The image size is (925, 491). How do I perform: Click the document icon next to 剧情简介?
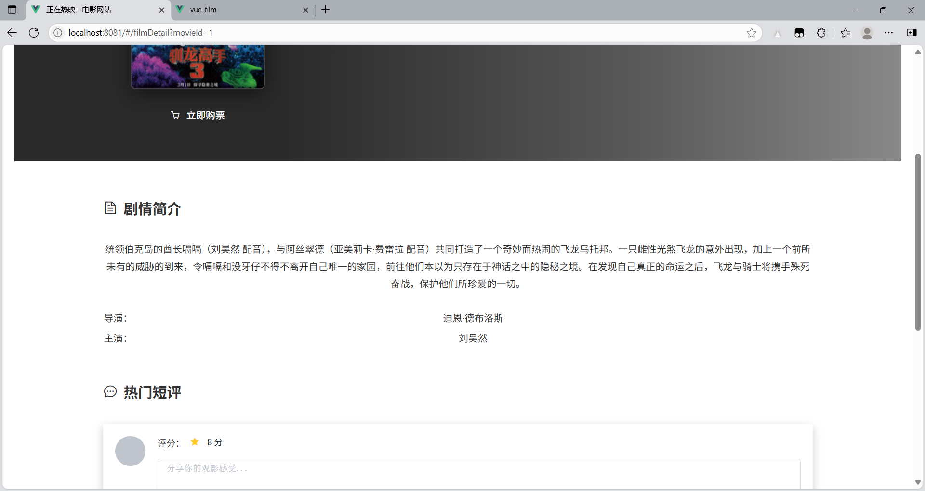(x=110, y=208)
